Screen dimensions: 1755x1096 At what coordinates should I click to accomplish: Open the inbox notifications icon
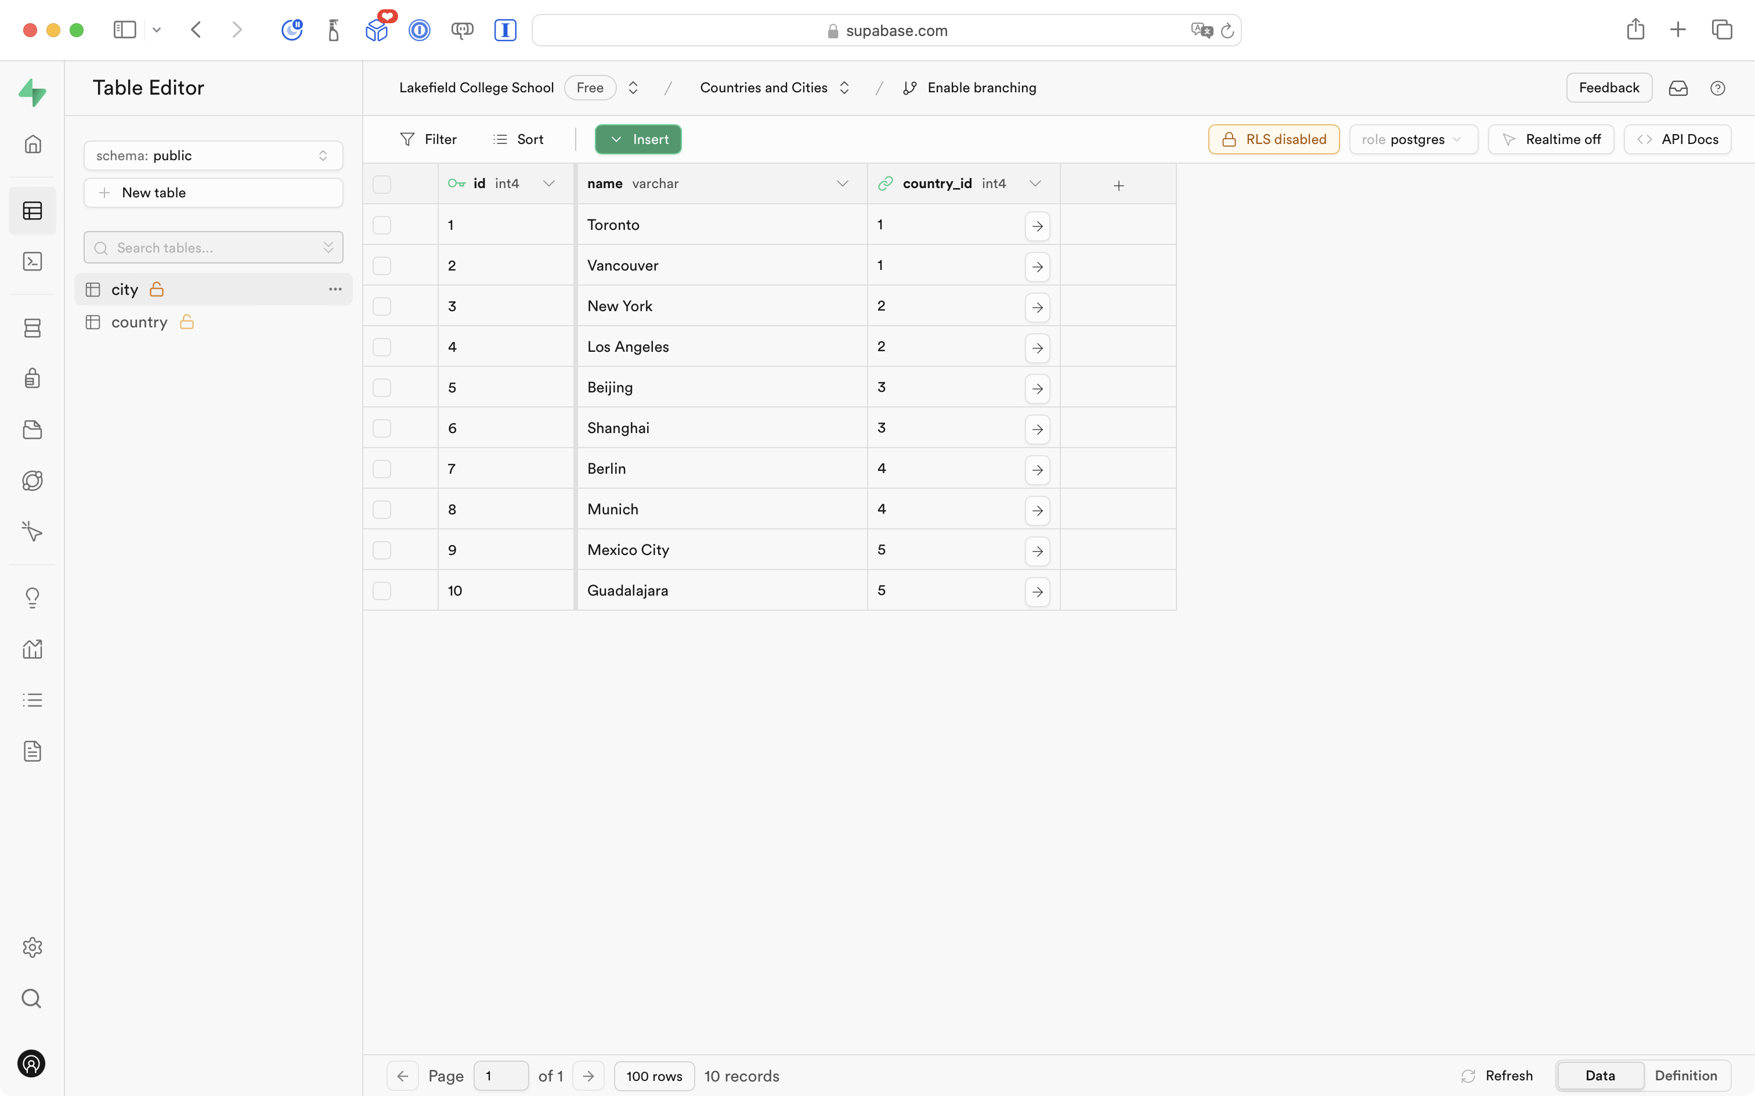[1677, 88]
